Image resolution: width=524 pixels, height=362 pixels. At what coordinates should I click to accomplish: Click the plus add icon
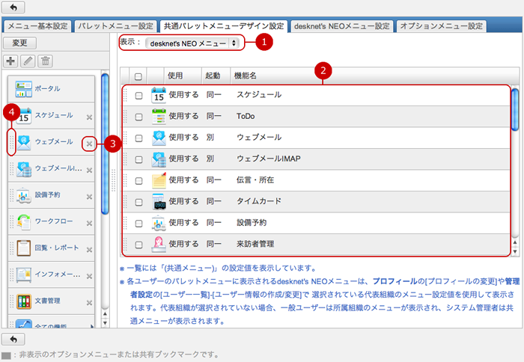[10, 61]
